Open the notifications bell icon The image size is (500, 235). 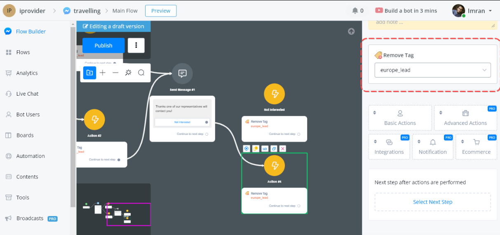[355, 11]
